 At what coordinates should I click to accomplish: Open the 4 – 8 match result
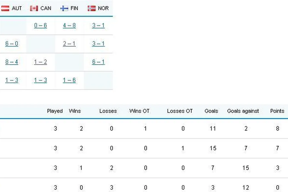coord(69,26)
